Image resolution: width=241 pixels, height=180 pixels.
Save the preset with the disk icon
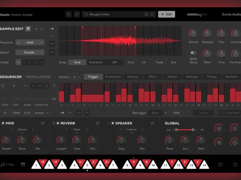tap(146, 14)
